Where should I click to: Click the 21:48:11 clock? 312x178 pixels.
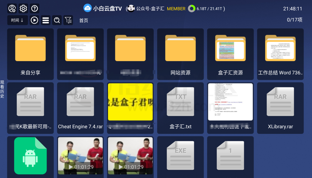pyautogui.click(x=292, y=9)
